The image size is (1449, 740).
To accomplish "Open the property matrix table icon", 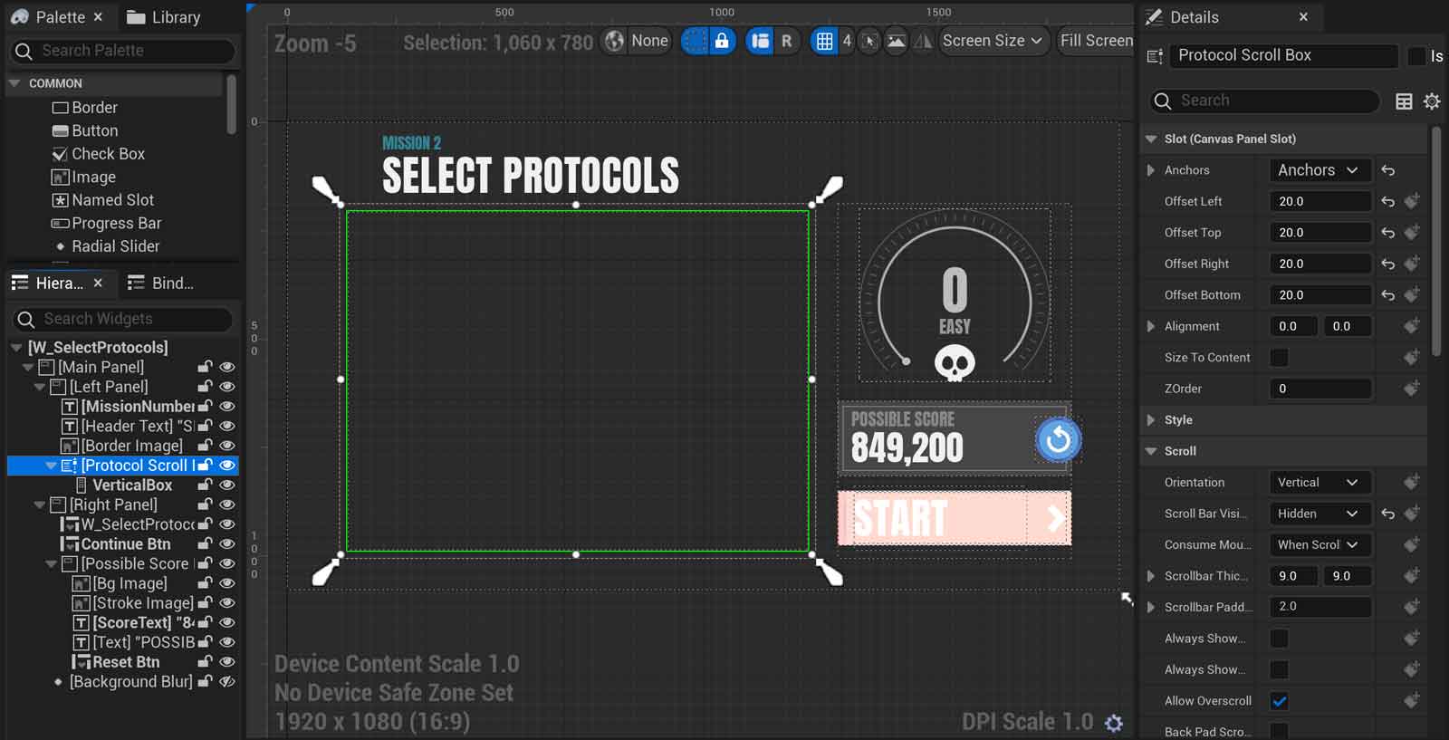I will (x=1404, y=101).
